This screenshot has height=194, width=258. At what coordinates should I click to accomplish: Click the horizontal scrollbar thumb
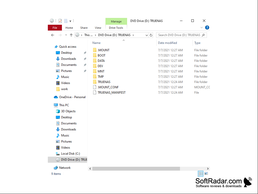(136, 169)
